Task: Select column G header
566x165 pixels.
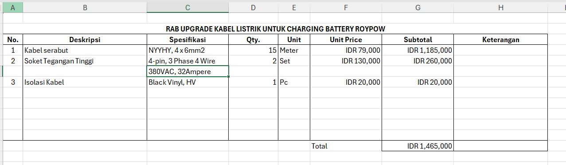Action: [418, 8]
